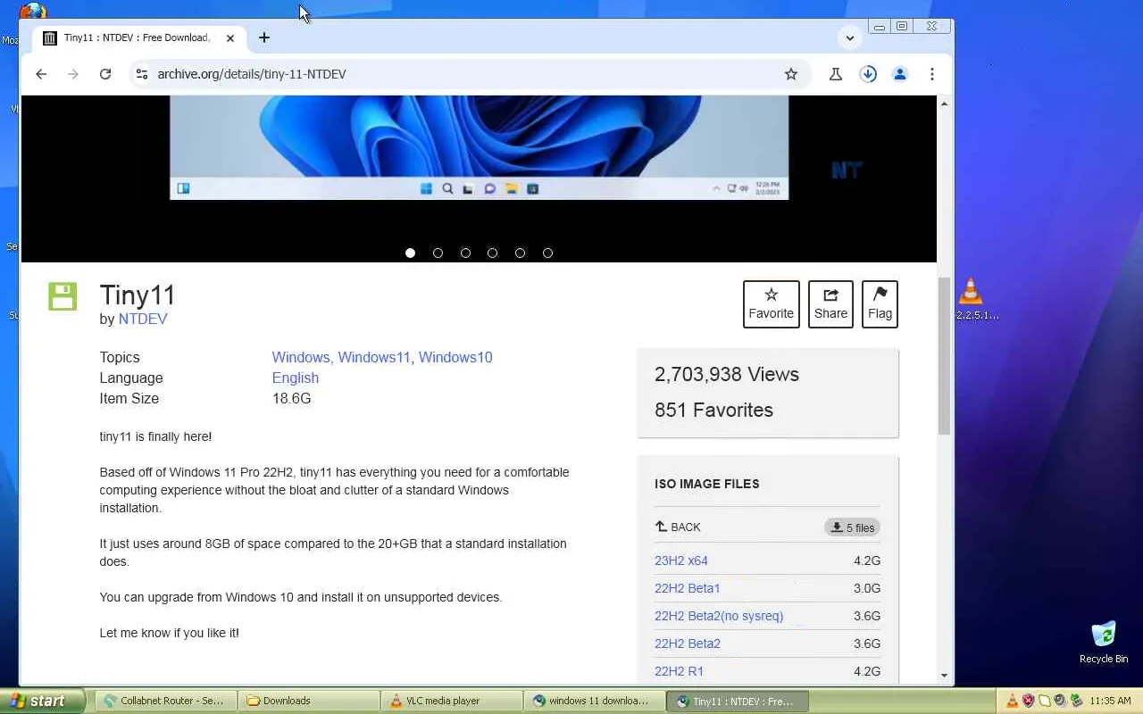Flag this archive item
This screenshot has width=1143, height=714.
point(880,303)
